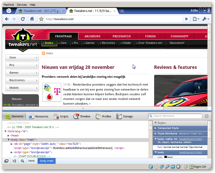
Task: Click the black color swatch
Action: (x=166, y=157)
